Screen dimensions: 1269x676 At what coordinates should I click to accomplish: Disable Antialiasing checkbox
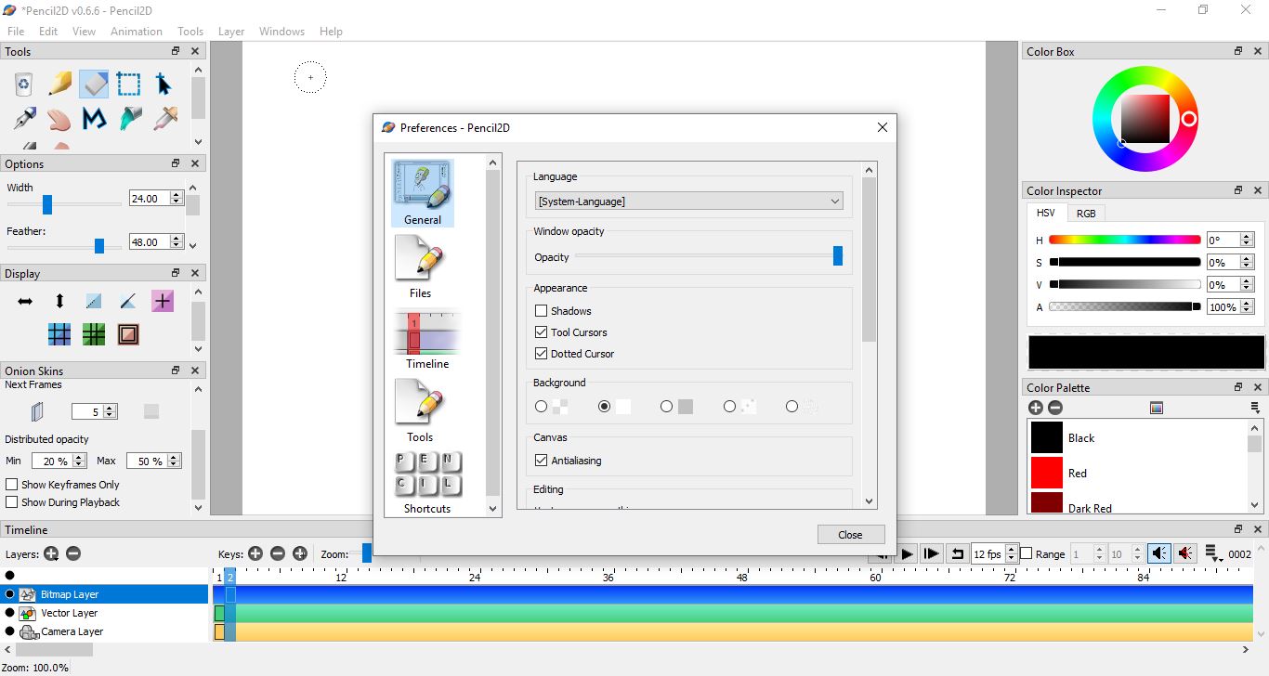coord(541,461)
